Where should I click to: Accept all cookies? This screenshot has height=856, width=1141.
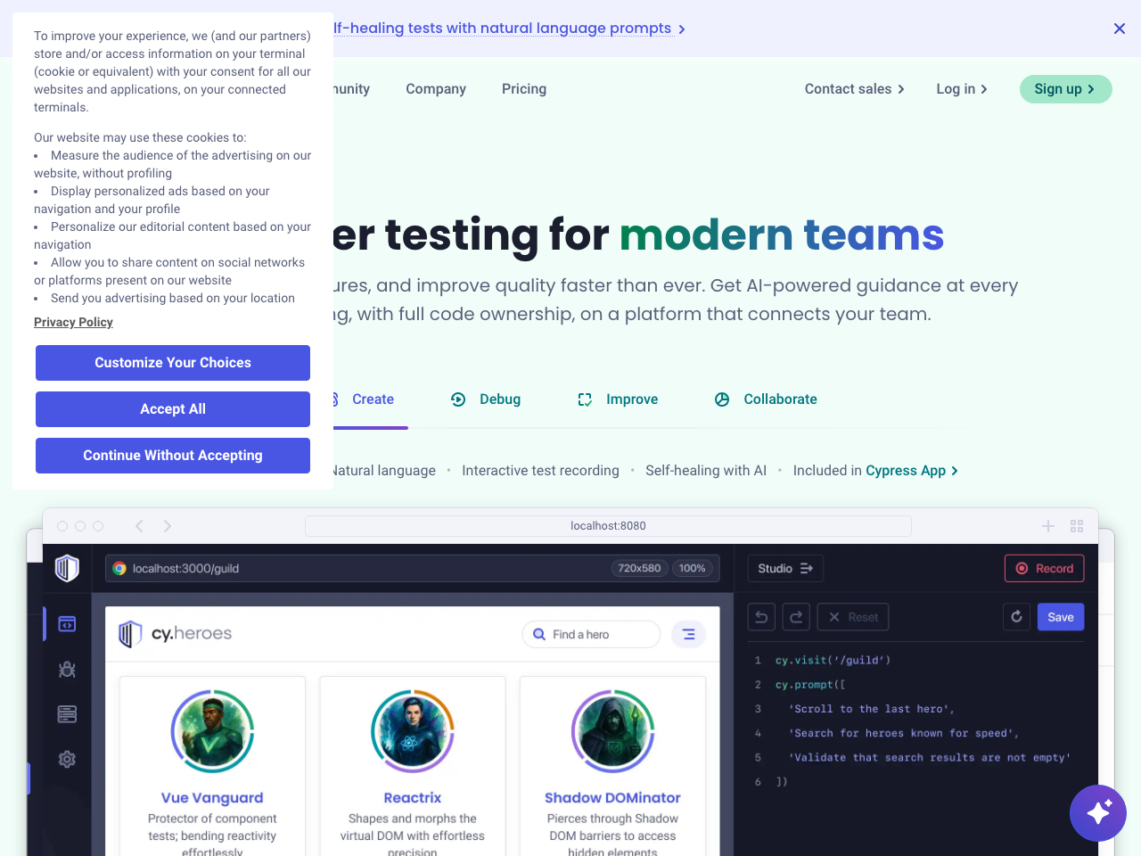[172, 409]
